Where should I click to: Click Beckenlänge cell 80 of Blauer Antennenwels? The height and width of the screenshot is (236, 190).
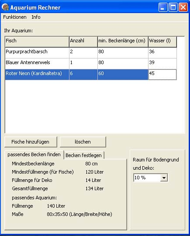123,64
